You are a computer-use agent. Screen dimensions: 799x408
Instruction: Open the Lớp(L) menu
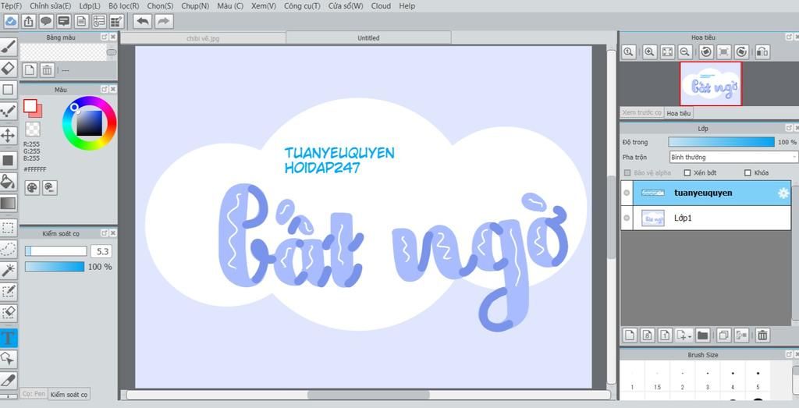90,6
